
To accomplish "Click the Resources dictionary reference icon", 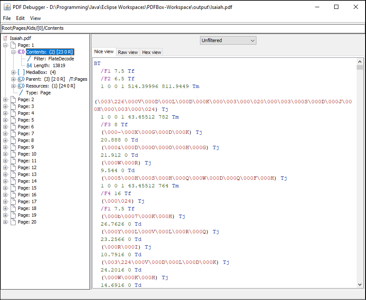I will point(21,86).
